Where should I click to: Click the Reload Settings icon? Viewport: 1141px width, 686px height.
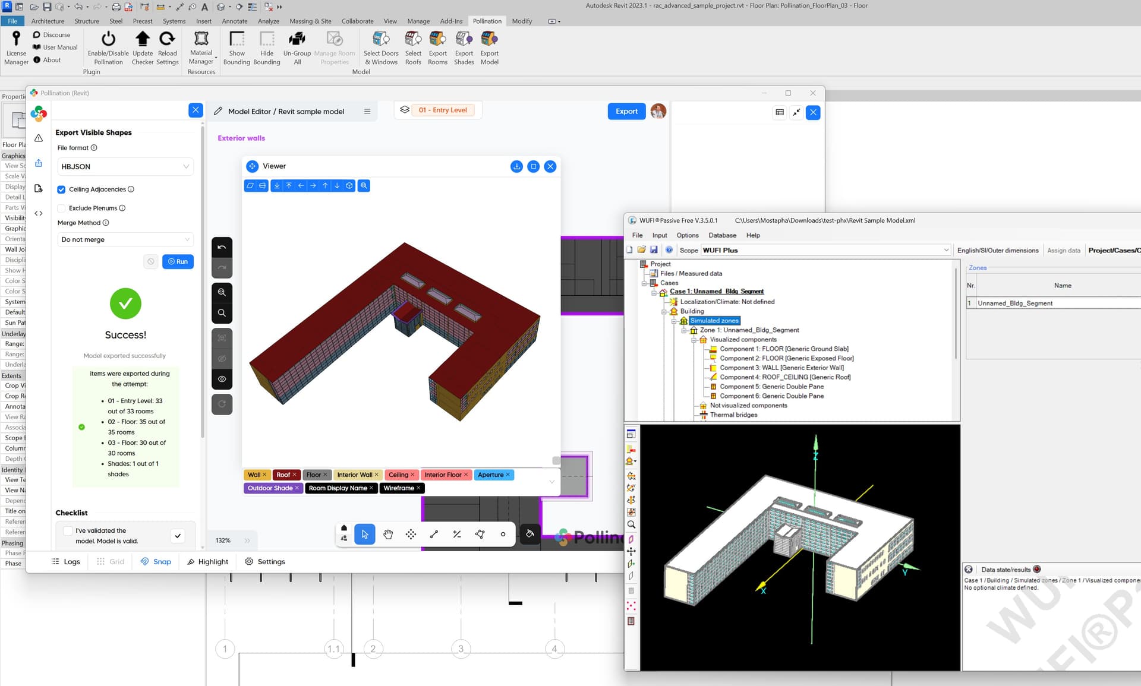coord(167,40)
